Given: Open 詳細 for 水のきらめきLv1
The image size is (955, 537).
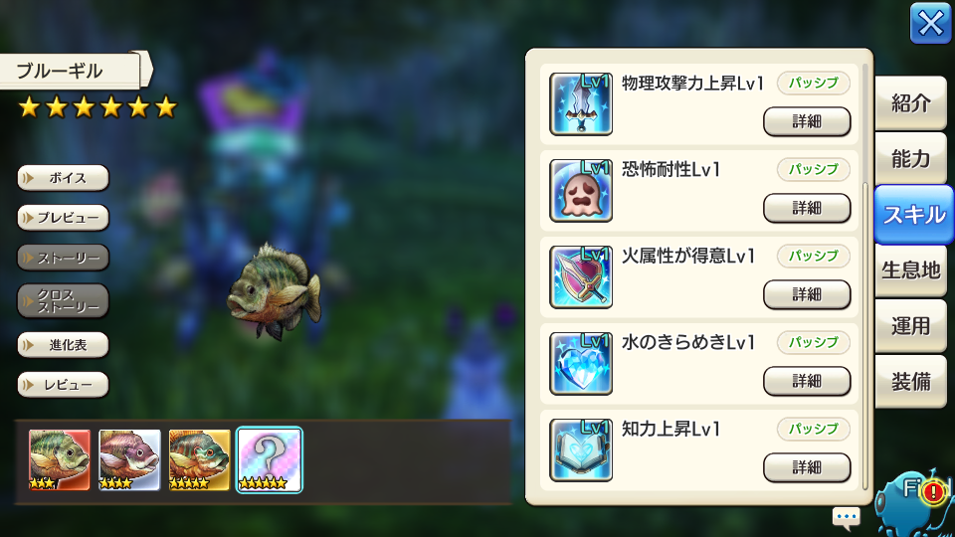Looking at the screenshot, I should 807,381.
